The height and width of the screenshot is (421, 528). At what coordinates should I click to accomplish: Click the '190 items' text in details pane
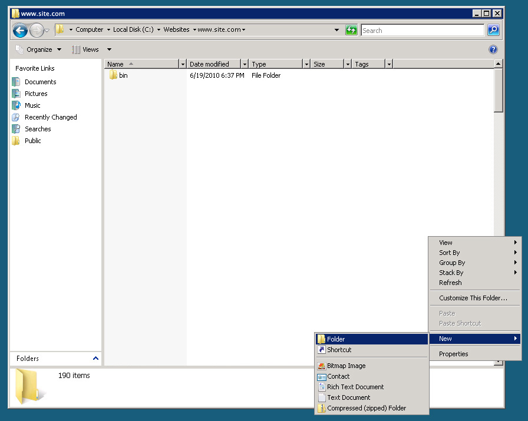[74, 376]
